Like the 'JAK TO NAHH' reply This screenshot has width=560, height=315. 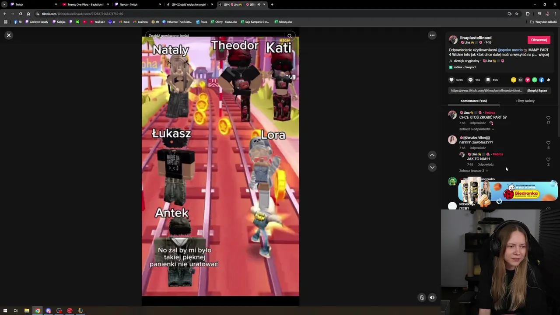point(548,159)
